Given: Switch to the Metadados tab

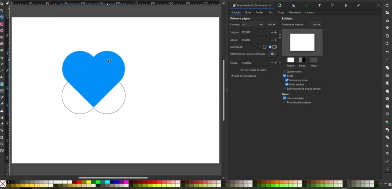Looking at the screenshot, I should (x=295, y=13).
